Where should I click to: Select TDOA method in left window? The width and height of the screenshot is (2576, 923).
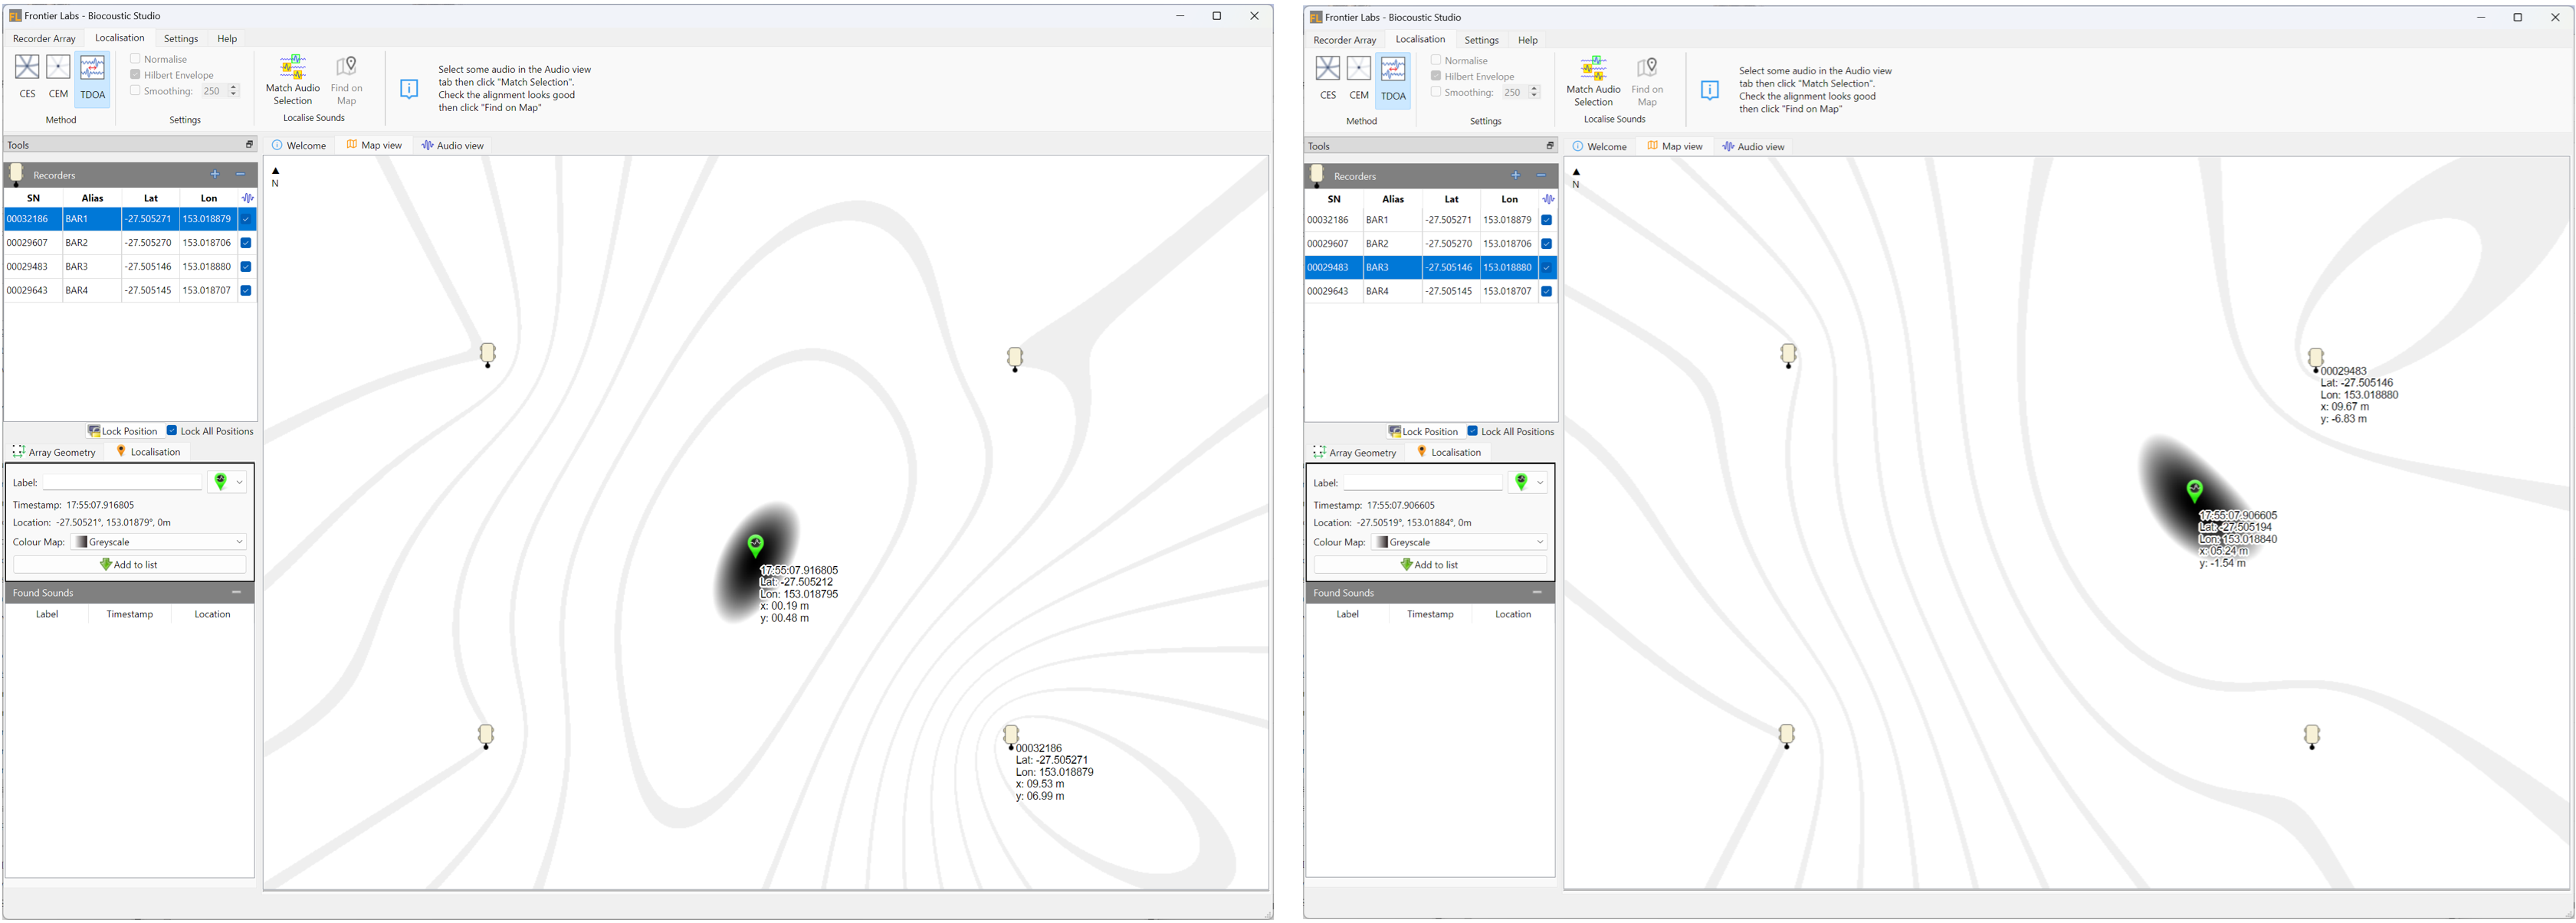(92, 78)
